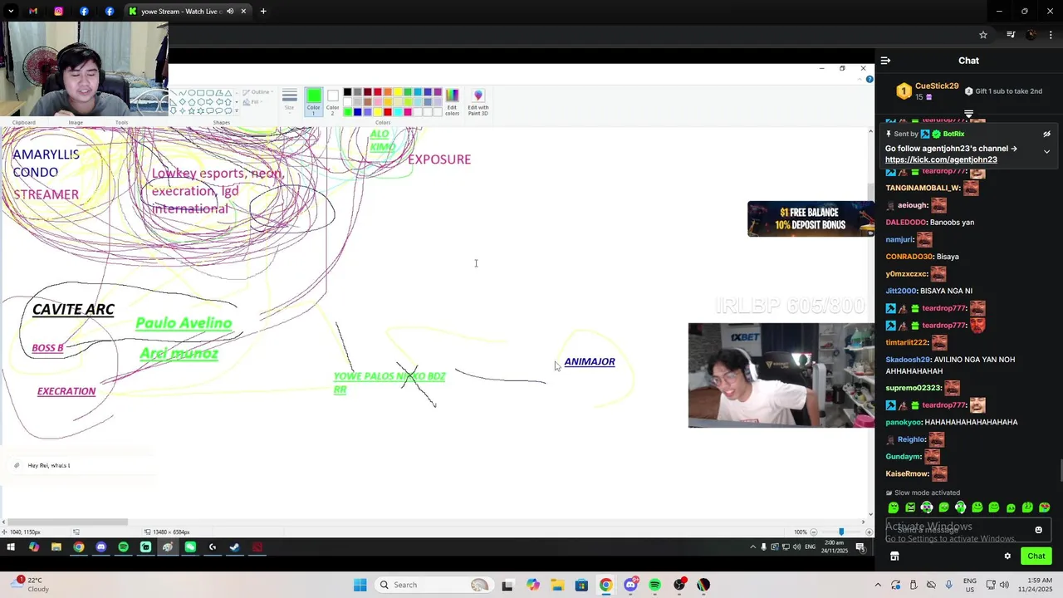Click username Jitt2000 in chat
The height and width of the screenshot is (598, 1063).
tap(901, 291)
